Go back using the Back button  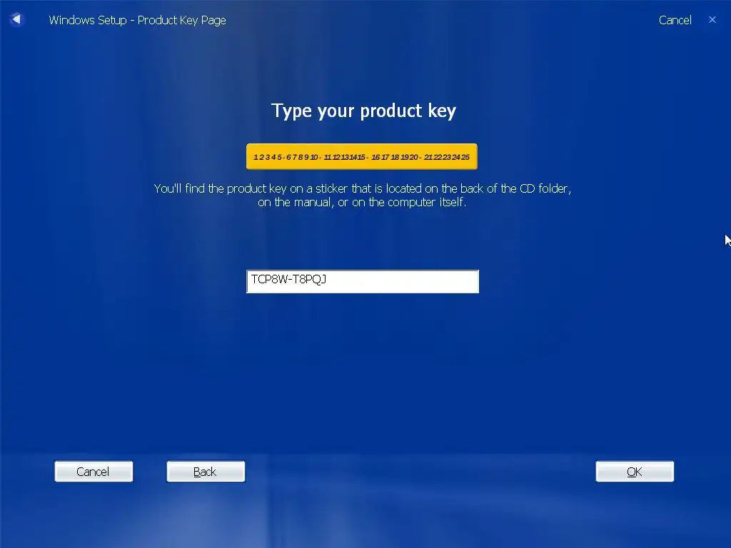coord(206,472)
